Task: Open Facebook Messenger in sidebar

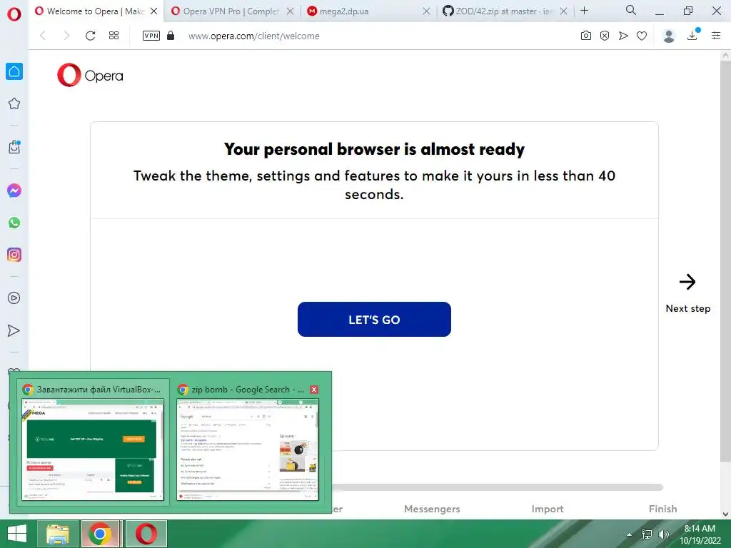Action: (14, 190)
